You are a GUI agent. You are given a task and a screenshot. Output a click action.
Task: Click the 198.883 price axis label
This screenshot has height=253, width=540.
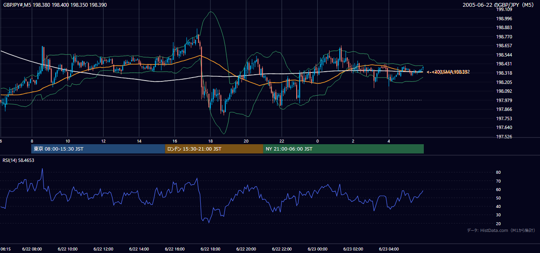click(x=504, y=28)
